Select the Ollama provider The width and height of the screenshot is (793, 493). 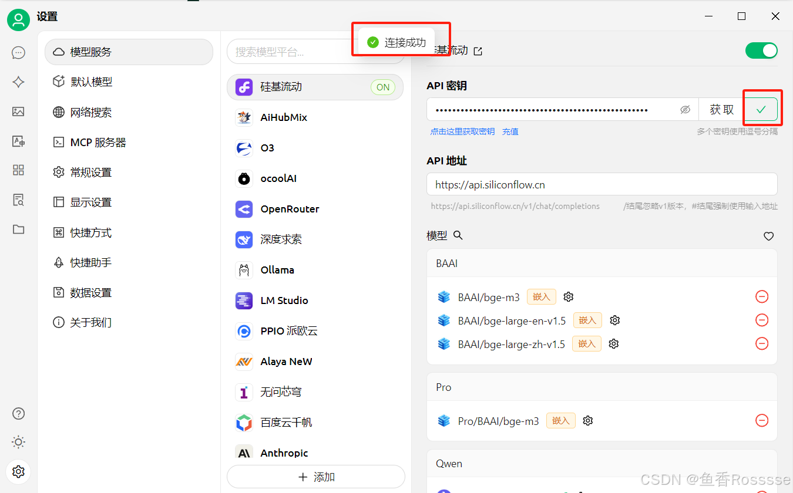(x=315, y=270)
